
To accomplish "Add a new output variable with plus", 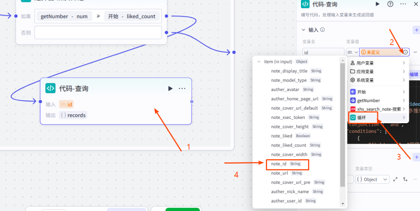I will 416,157.
